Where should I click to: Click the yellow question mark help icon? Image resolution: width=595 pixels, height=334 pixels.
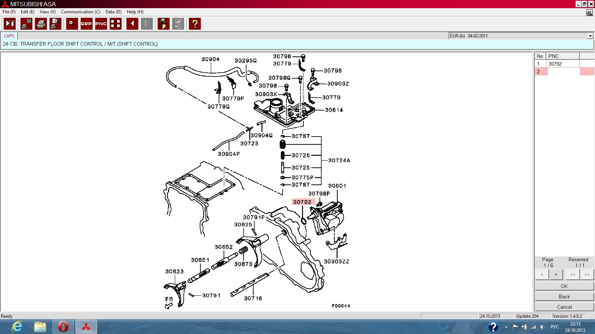coord(194,24)
